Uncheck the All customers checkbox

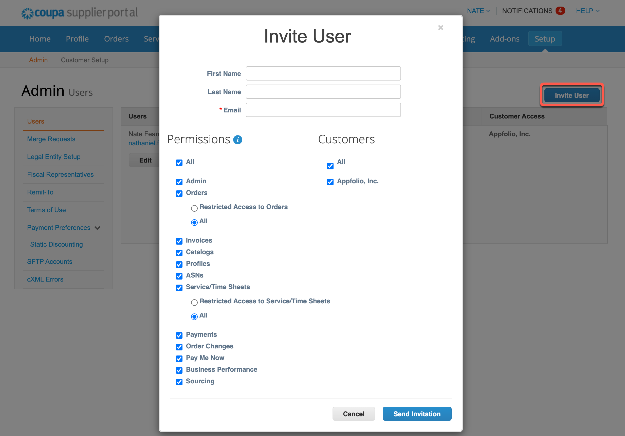point(330,166)
